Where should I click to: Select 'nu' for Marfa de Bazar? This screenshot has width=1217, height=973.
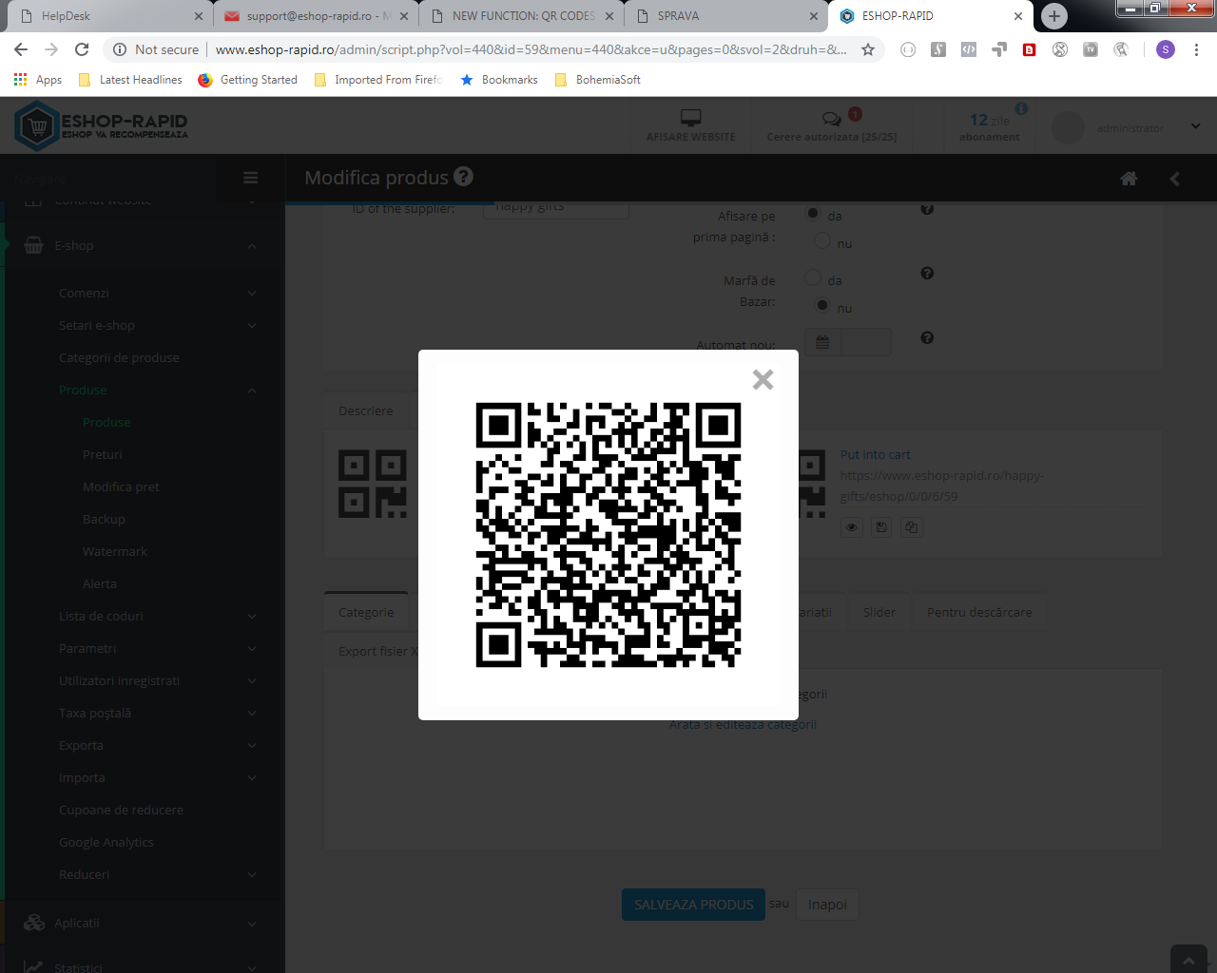[x=822, y=306]
